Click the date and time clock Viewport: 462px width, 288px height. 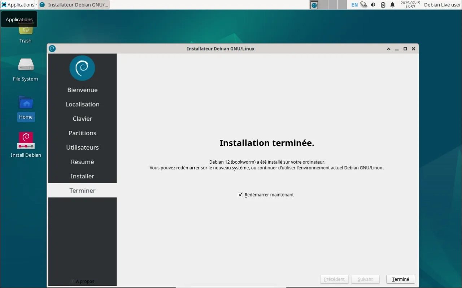(x=410, y=5)
